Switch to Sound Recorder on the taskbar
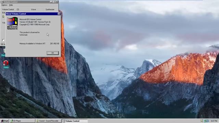The image size is (219, 123). coord(48,121)
